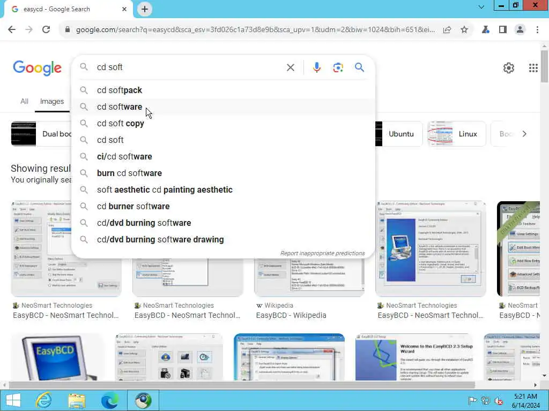Open a new browser tab
Image resolution: width=549 pixels, height=411 pixels.
click(x=145, y=9)
